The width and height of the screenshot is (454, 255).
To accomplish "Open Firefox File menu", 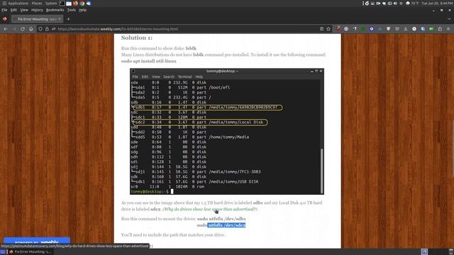I will [4, 10].
